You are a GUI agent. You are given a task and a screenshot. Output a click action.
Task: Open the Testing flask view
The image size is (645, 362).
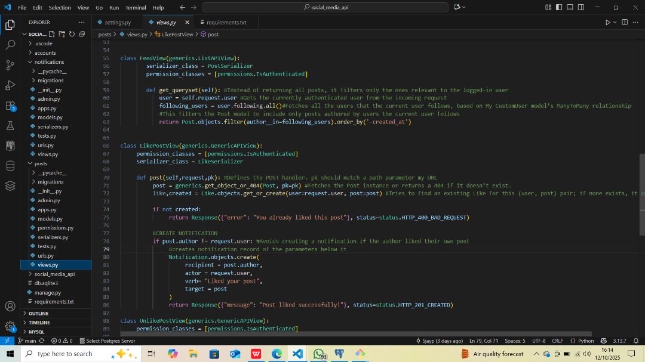coord(10,125)
